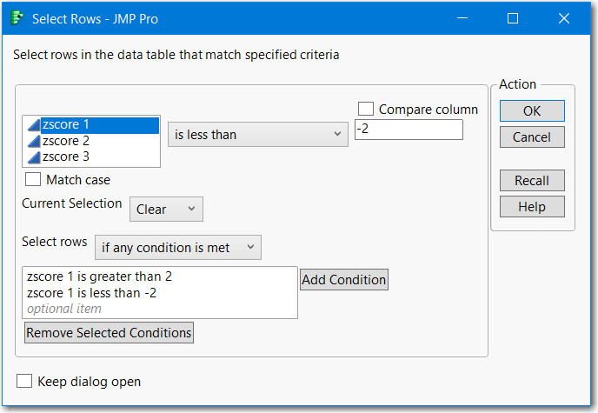
Task: Click the value field containing -2
Action: click(408, 130)
